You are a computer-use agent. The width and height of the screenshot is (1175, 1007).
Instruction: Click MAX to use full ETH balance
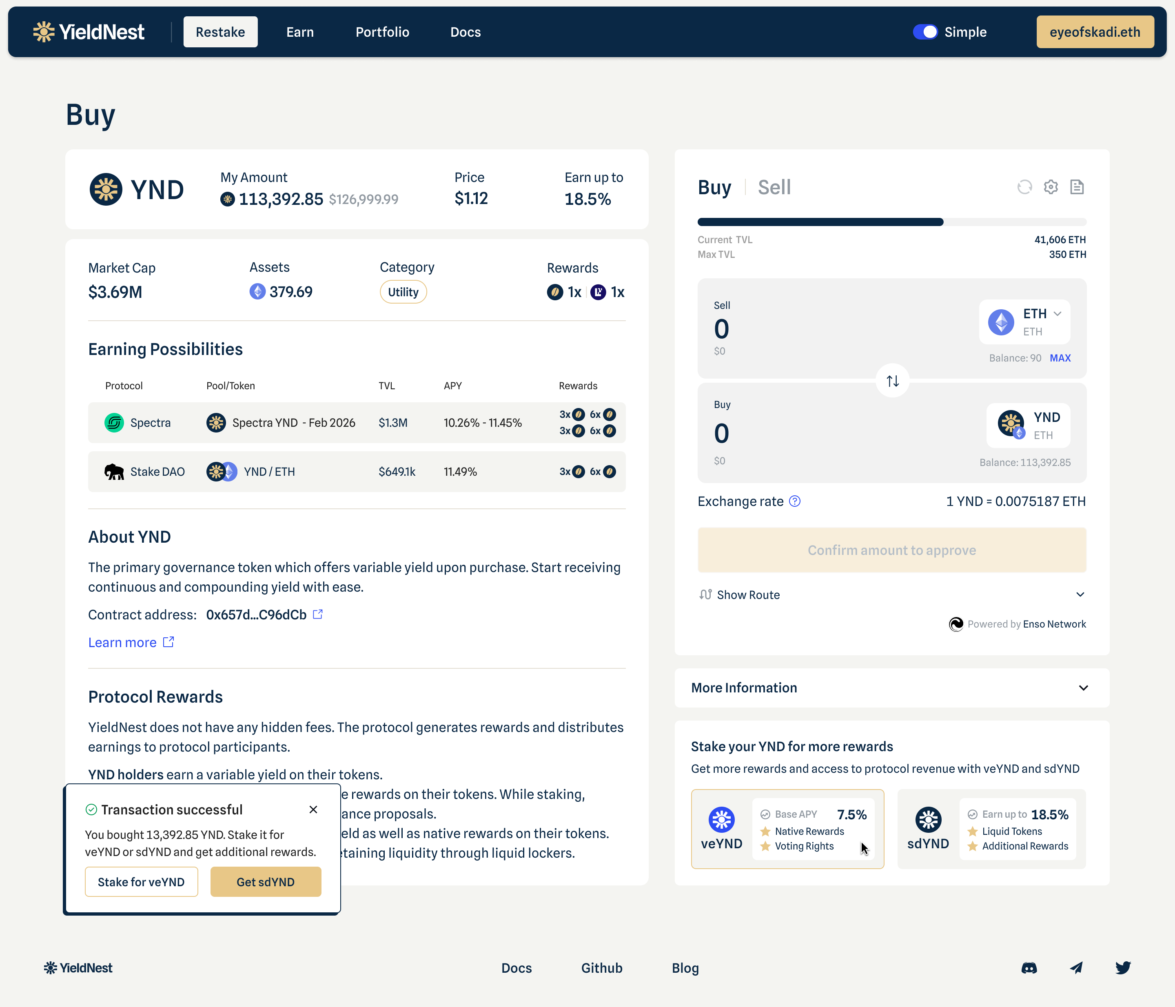click(x=1060, y=358)
